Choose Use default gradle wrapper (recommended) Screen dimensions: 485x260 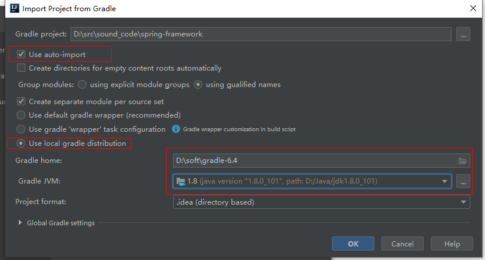21,115
